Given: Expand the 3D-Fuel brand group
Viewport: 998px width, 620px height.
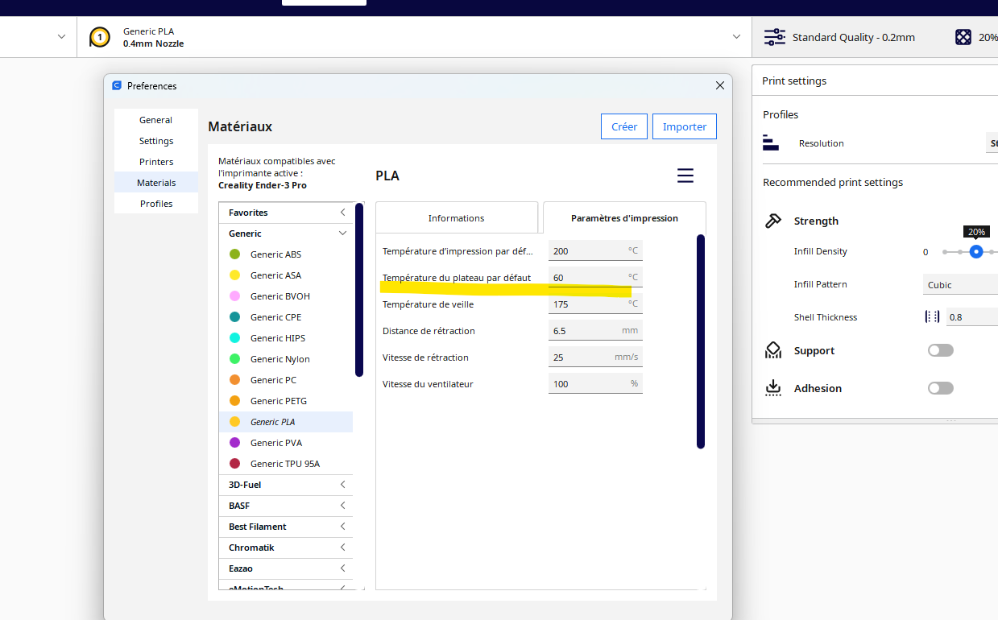Looking at the screenshot, I should pos(343,485).
